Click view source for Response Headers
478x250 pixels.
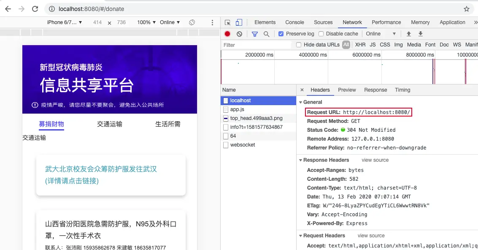375,160
